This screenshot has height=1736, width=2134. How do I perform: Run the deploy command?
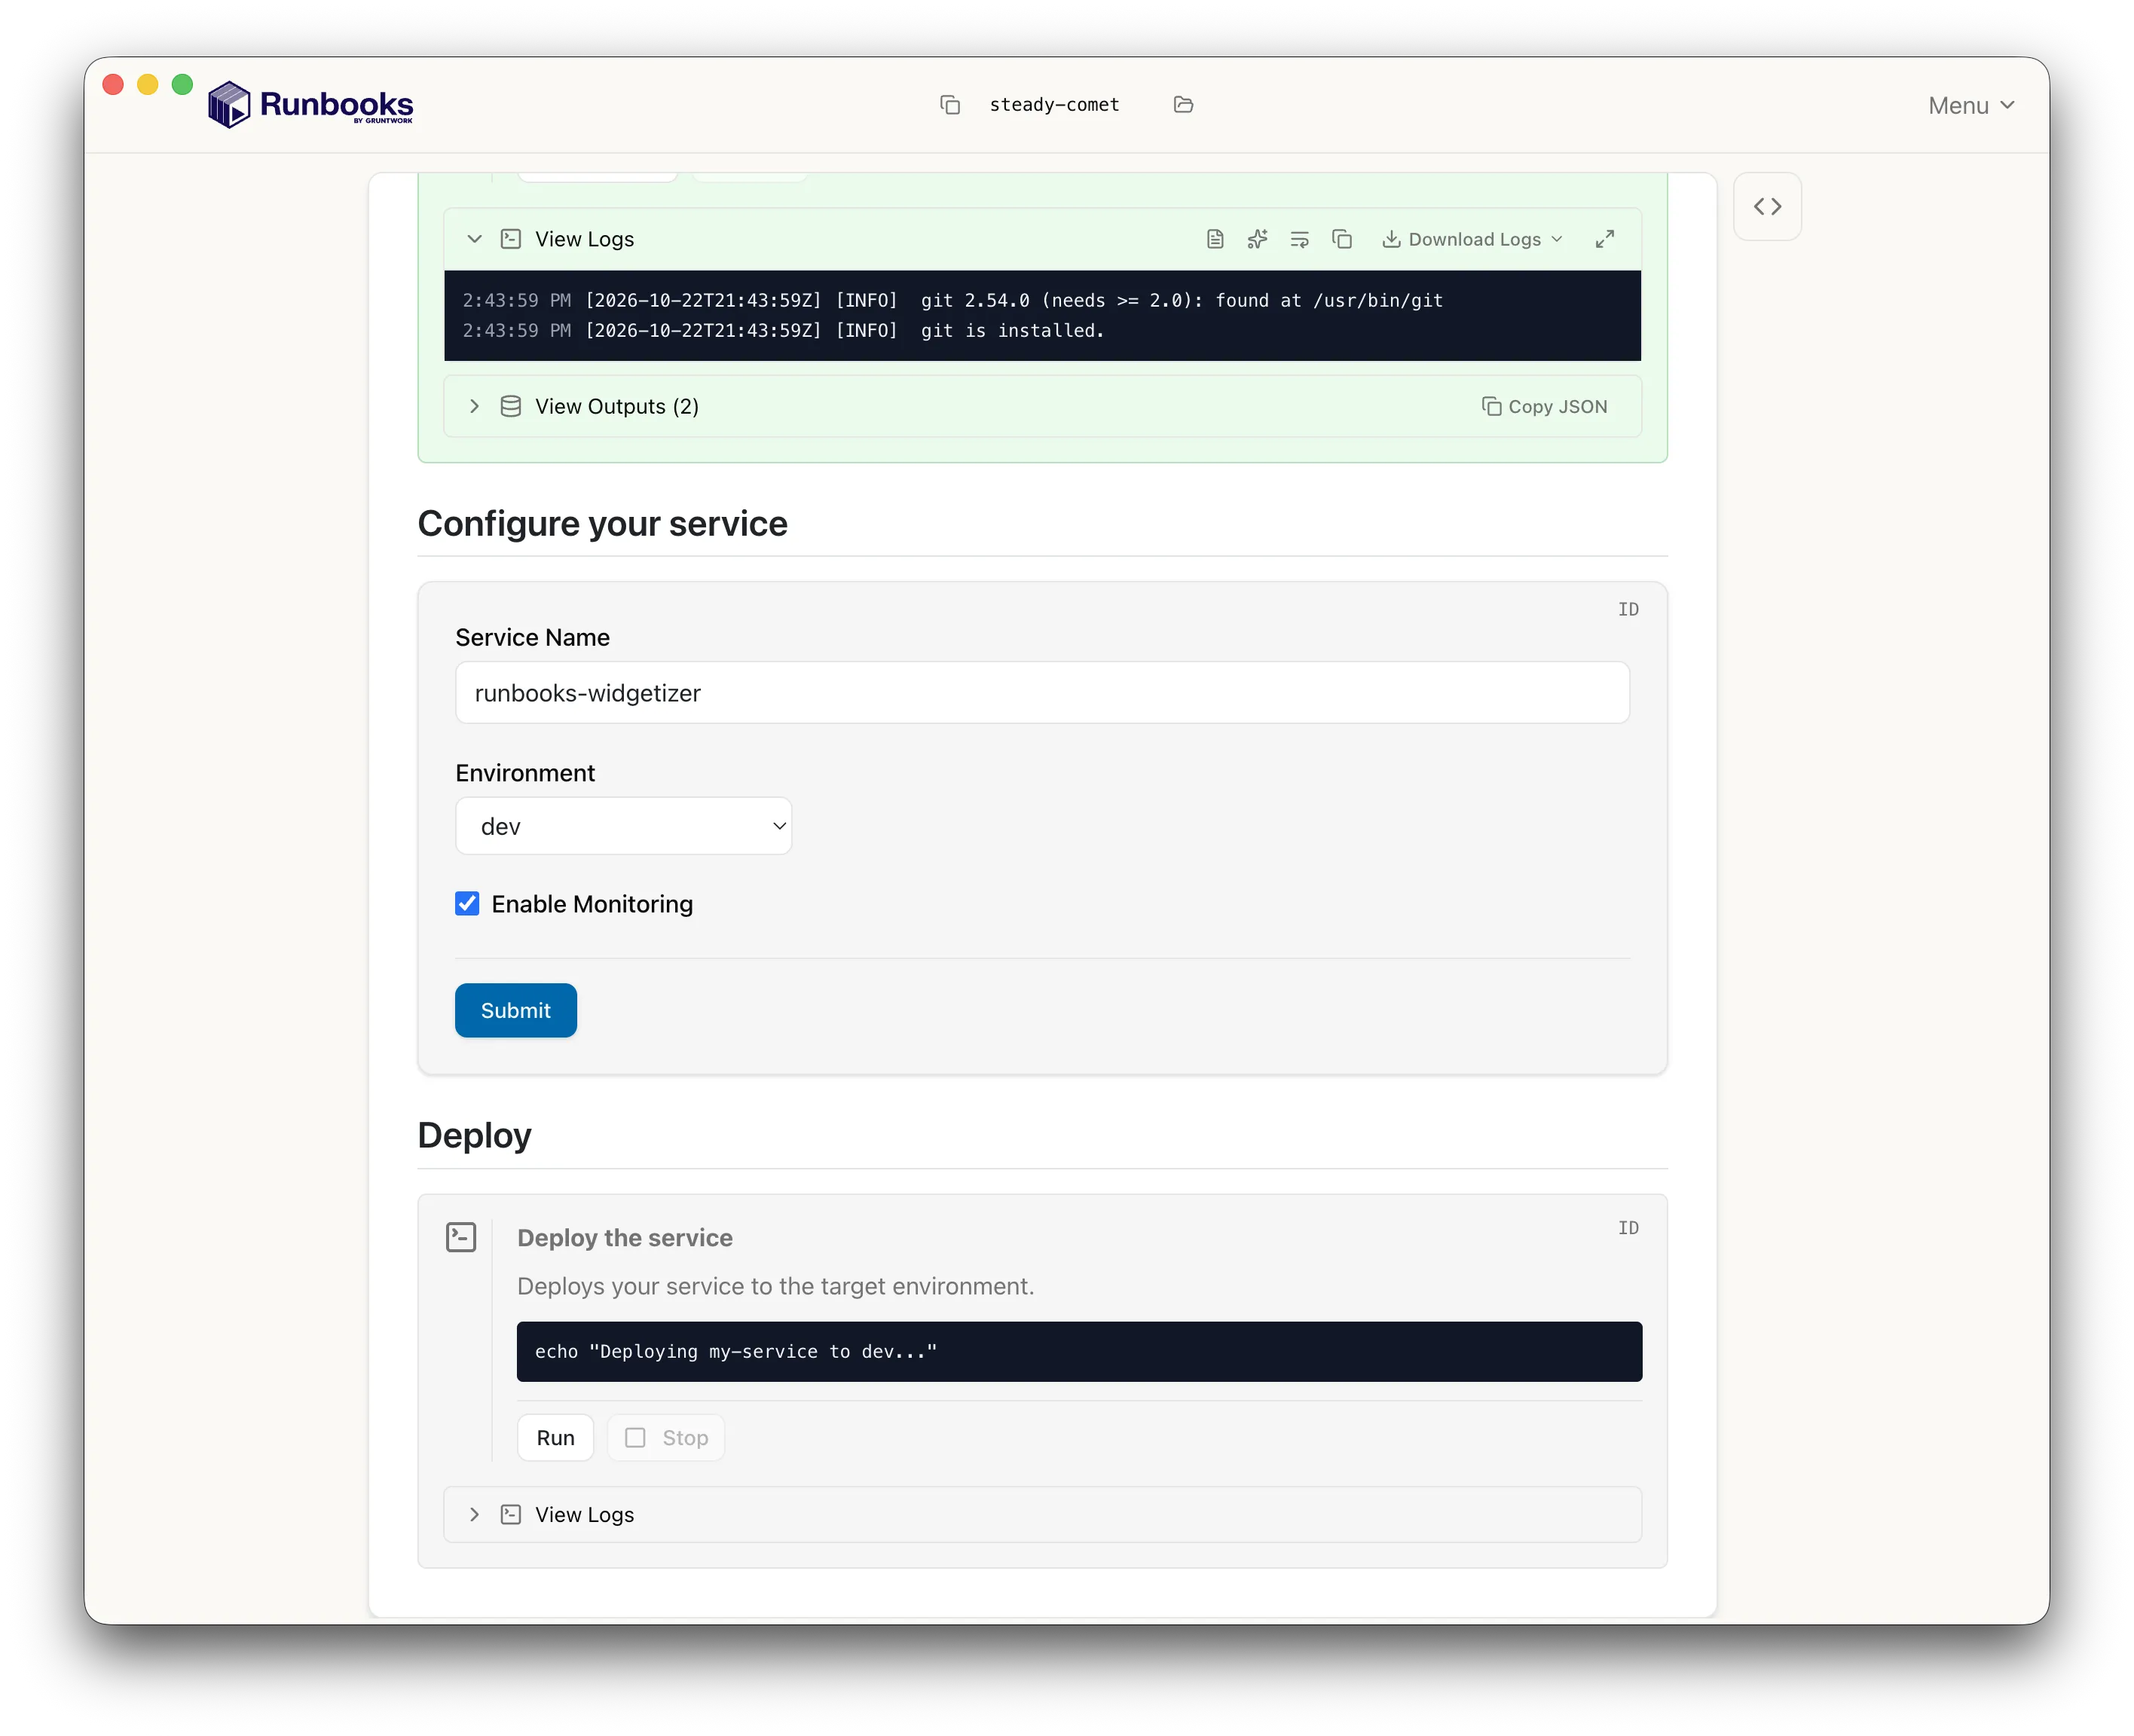[555, 1438]
